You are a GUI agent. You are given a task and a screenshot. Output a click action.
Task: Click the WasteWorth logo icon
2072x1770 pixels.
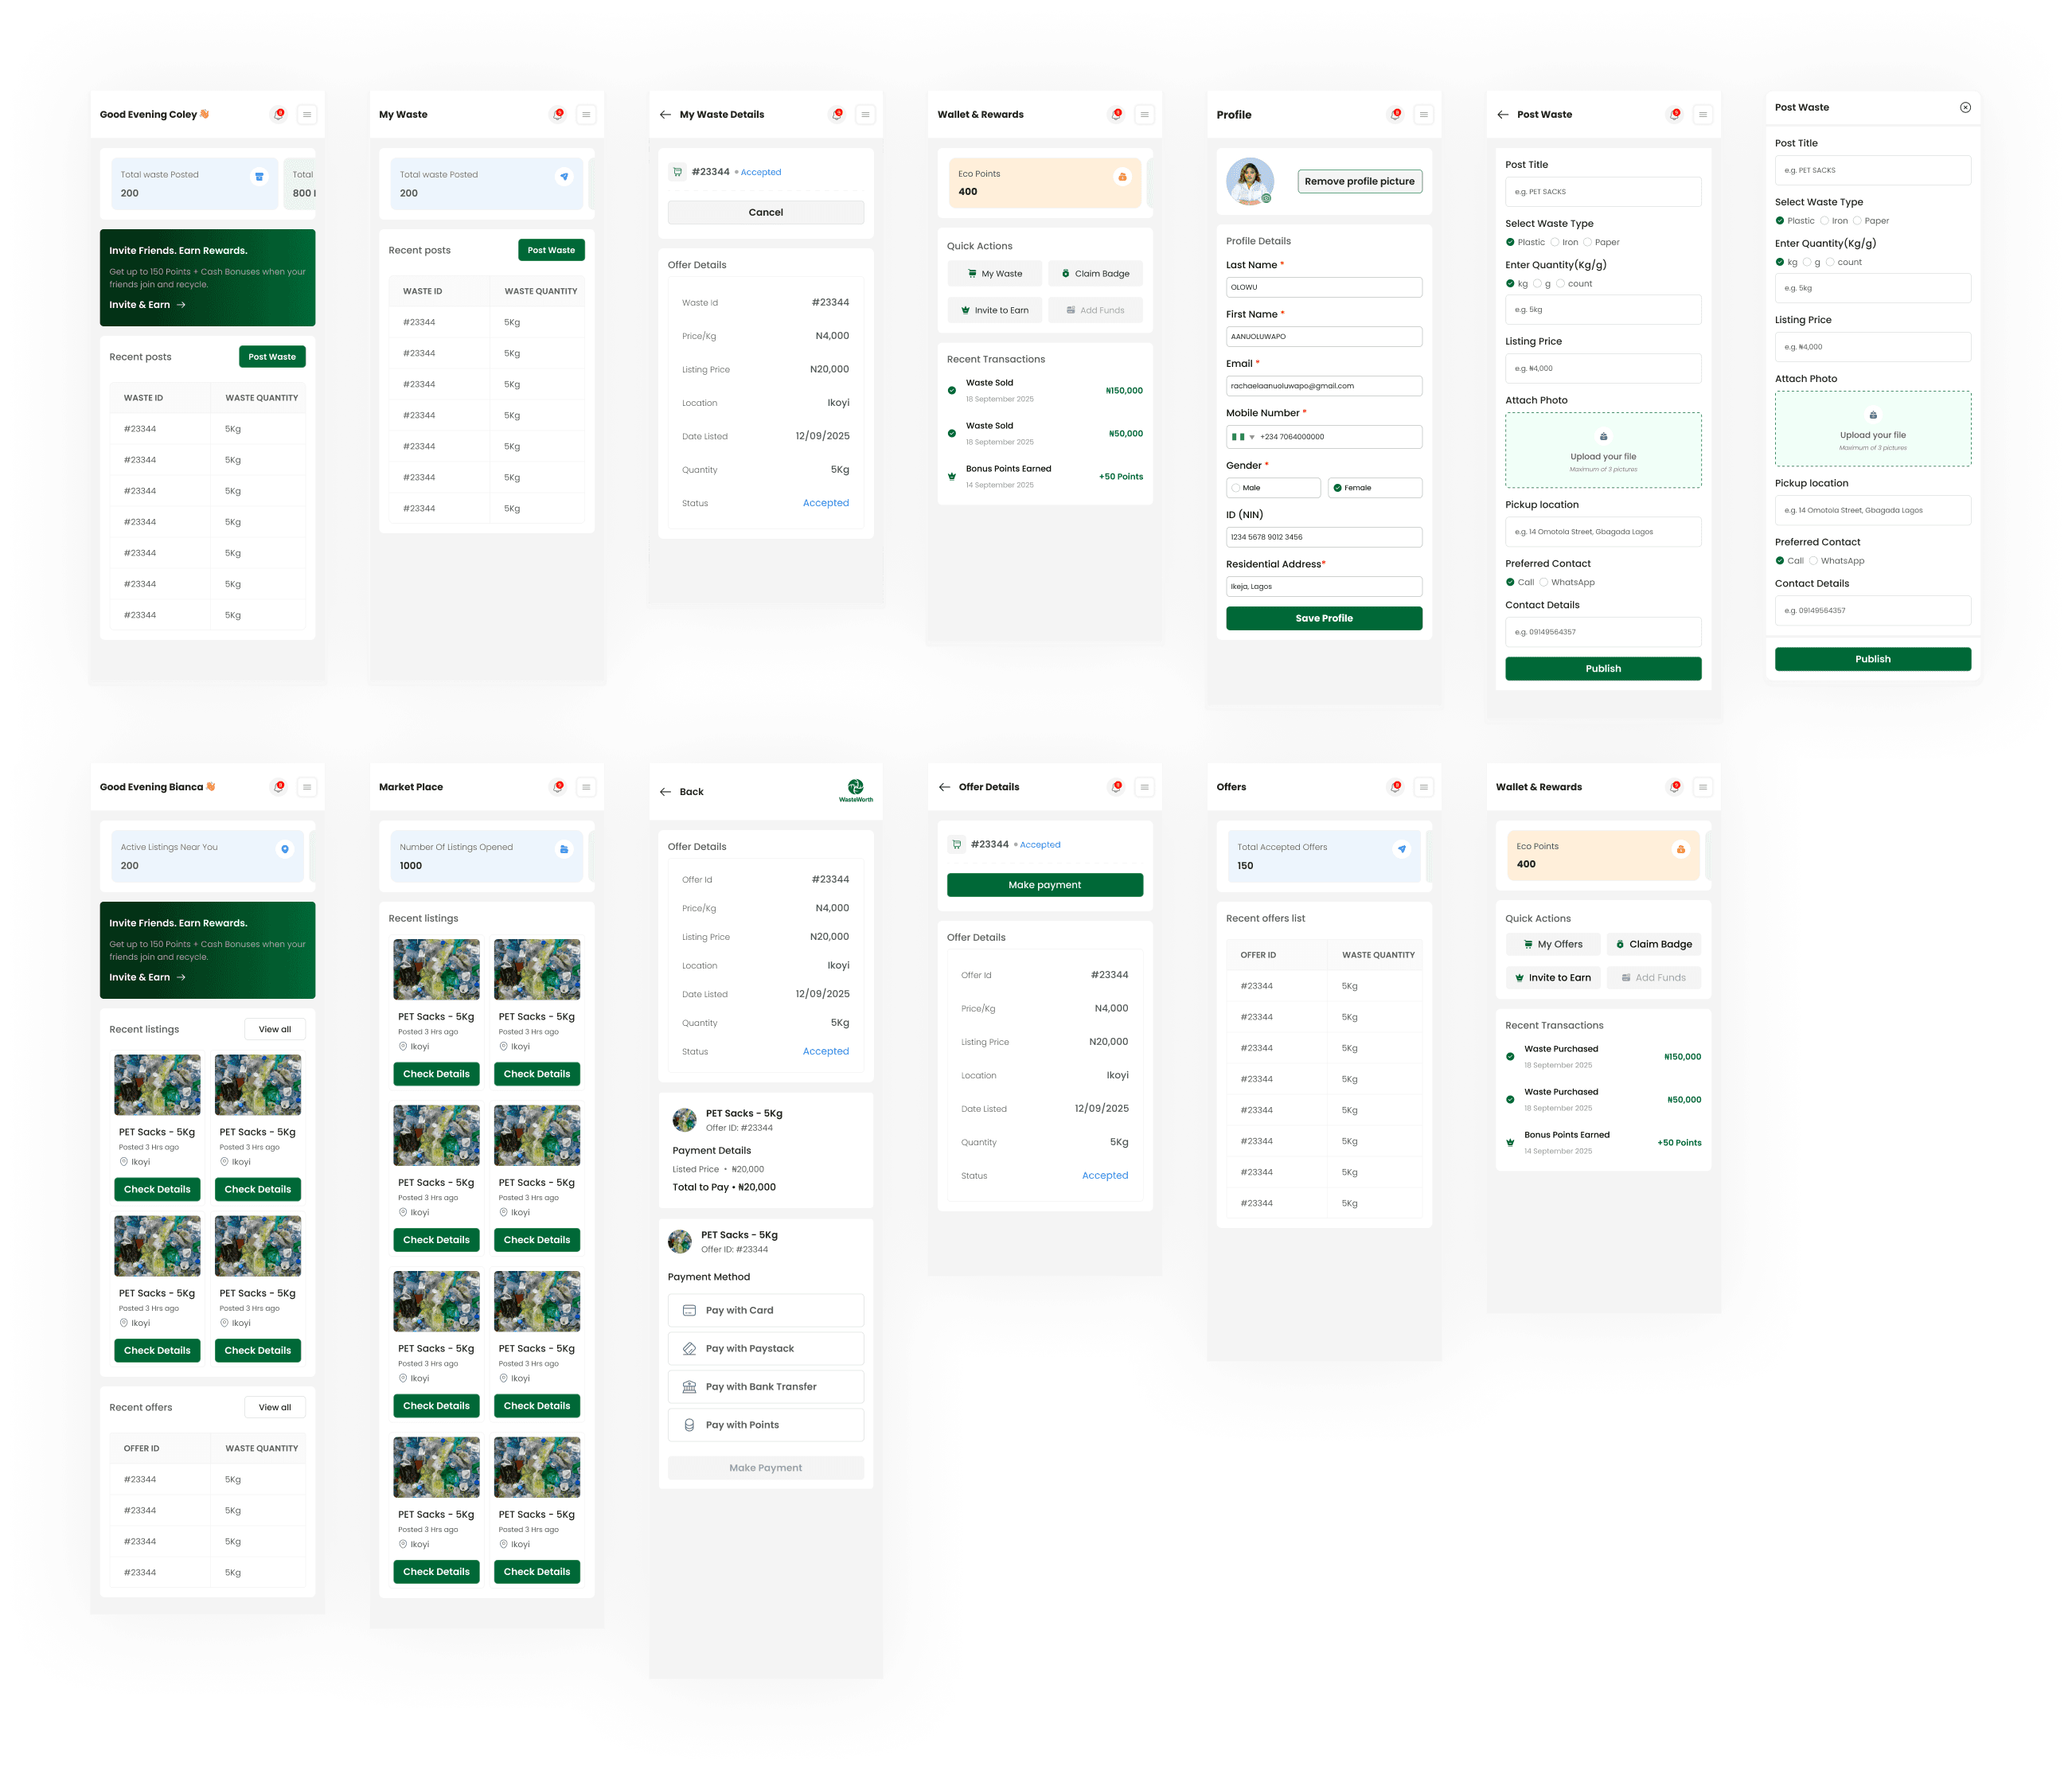(x=855, y=789)
